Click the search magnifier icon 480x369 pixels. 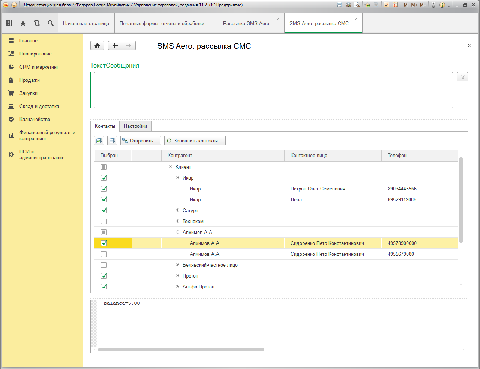51,23
